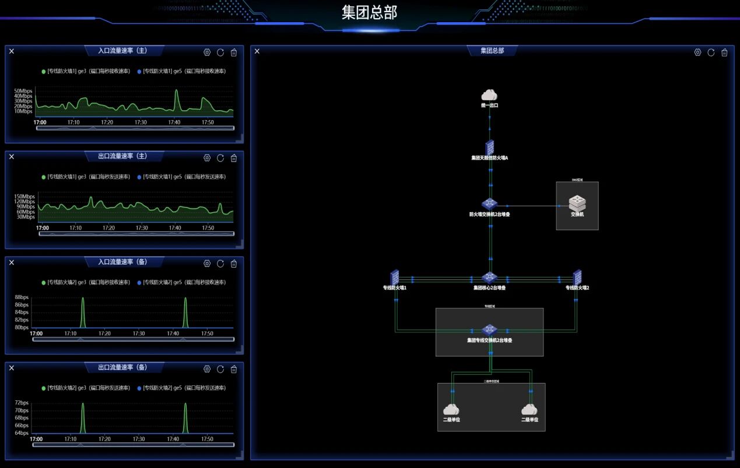
Task: Delete the 入口流量速率（备） panel
Action: (x=234, y=263)
